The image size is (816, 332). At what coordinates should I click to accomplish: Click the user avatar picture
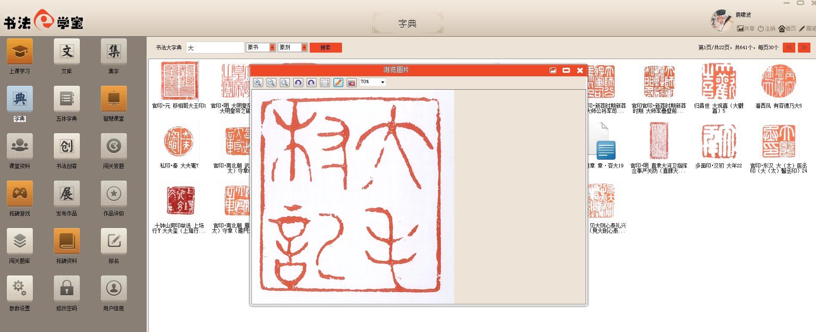(722, 21)
